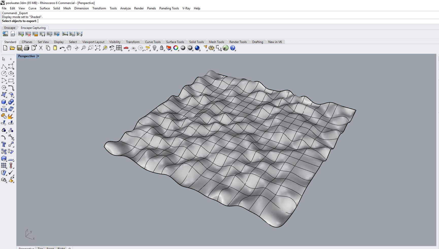
Task: Click the Print icon
Action: pos(26,48)
